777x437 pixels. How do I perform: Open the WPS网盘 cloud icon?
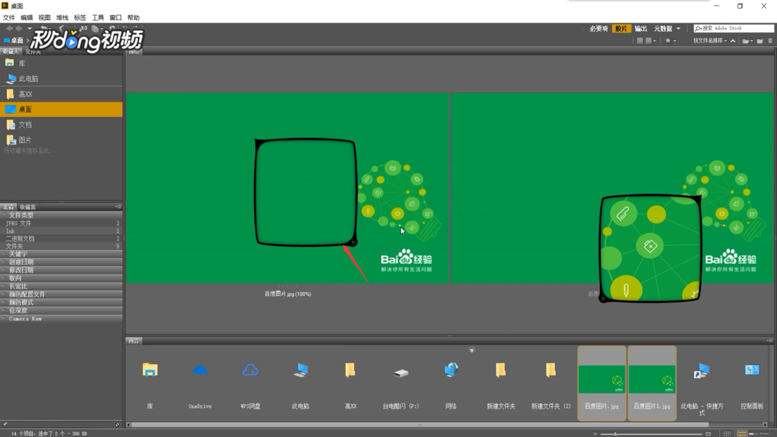pyautogui.click(x=250, y=370)
